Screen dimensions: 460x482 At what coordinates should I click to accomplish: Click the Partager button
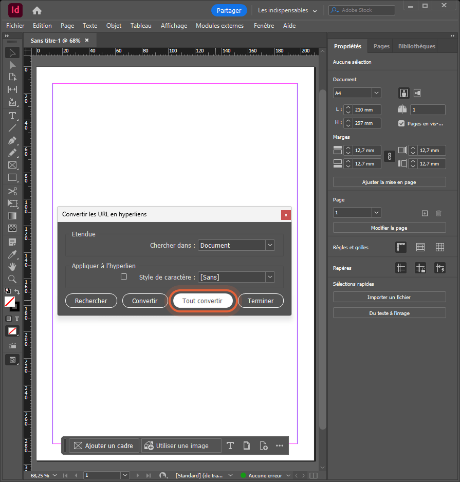(229, 10)
